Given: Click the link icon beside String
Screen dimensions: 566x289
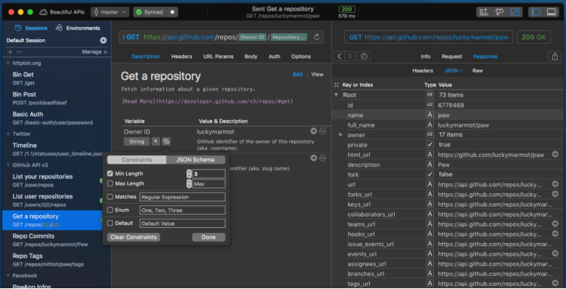Looking at the screenshot, I should click(x=166, y=141).
